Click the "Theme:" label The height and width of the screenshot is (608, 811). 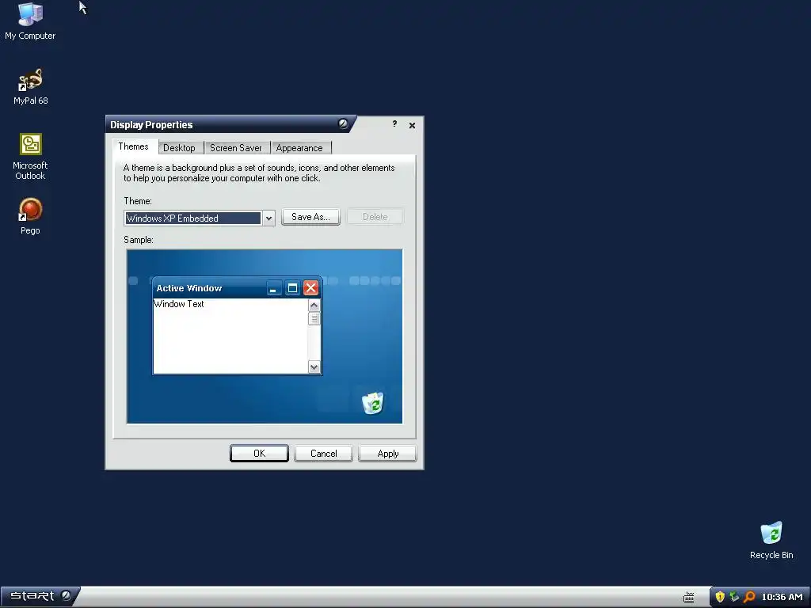point(138,201)
